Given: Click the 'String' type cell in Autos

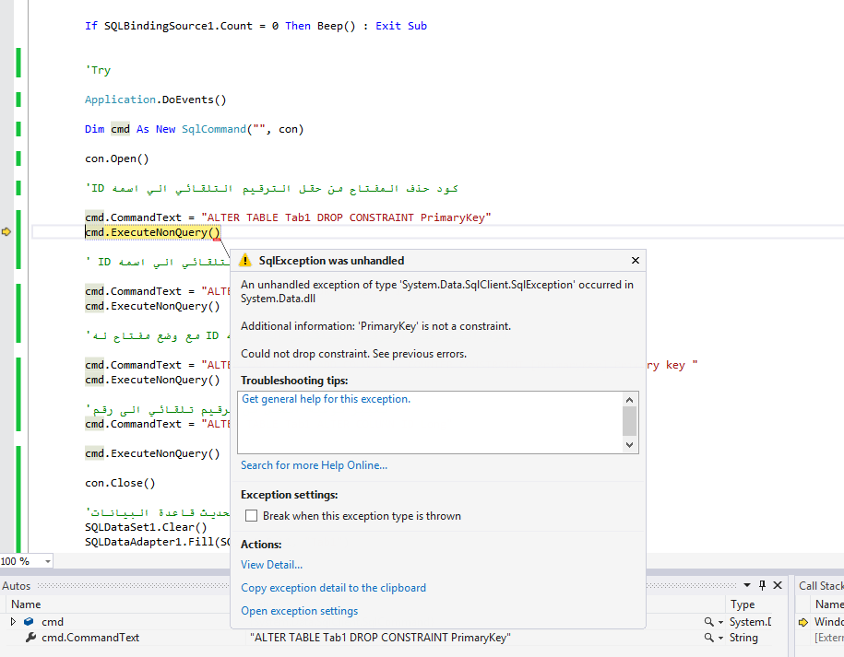Looking at the screenshot, I should point(743,638).
